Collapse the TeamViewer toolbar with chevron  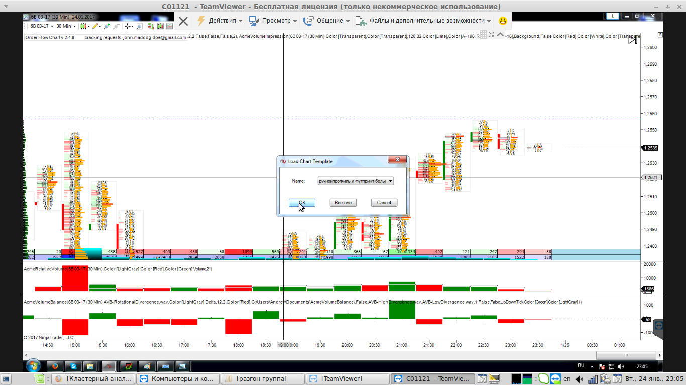[500, 34]
